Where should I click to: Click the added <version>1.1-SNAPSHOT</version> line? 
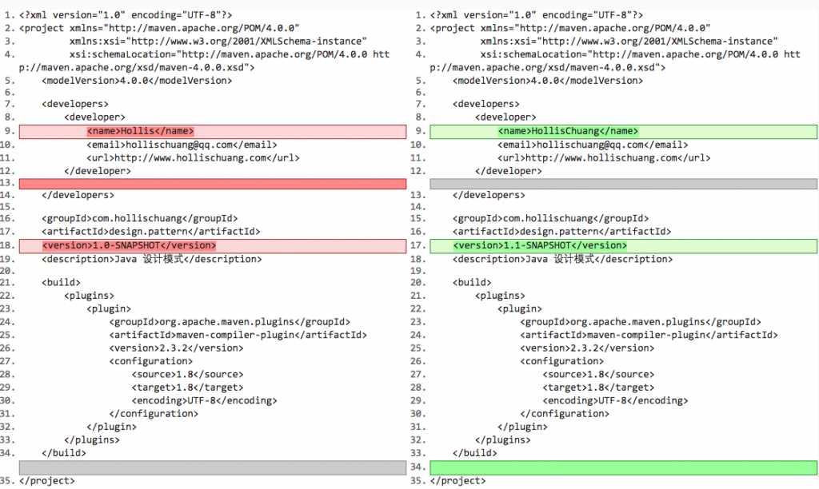(623, 246)
